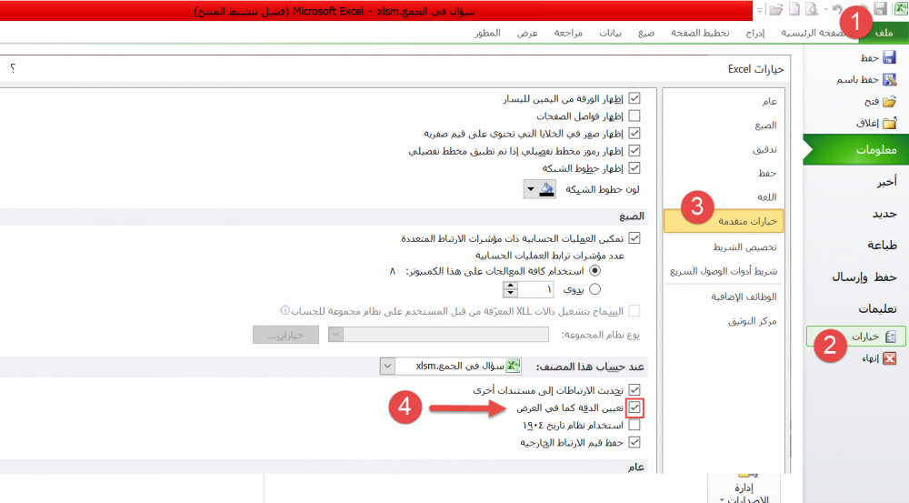
Task: Switch to المطور Developer ribbon tab
Action: click(487, 33)
